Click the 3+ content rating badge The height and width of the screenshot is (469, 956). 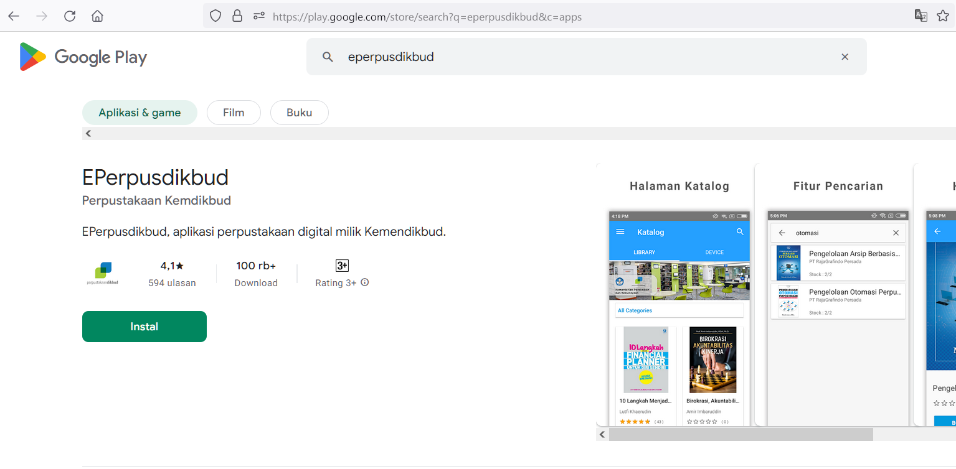[342, 266]
